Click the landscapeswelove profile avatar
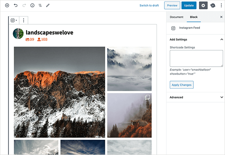Image resolution: width=225 pixels, height=155 pixels. coord(18,34)
